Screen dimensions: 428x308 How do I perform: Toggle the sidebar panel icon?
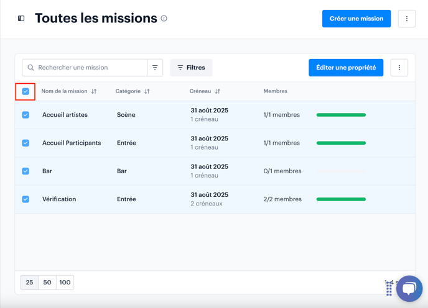pyautogui.click(x=21, y=18)
